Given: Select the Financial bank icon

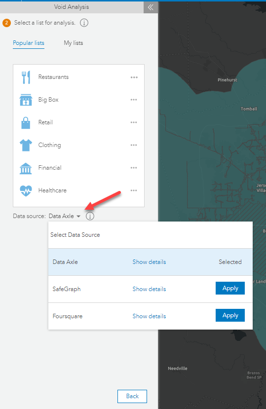Looking at the screenshot, I should point(26,168).
